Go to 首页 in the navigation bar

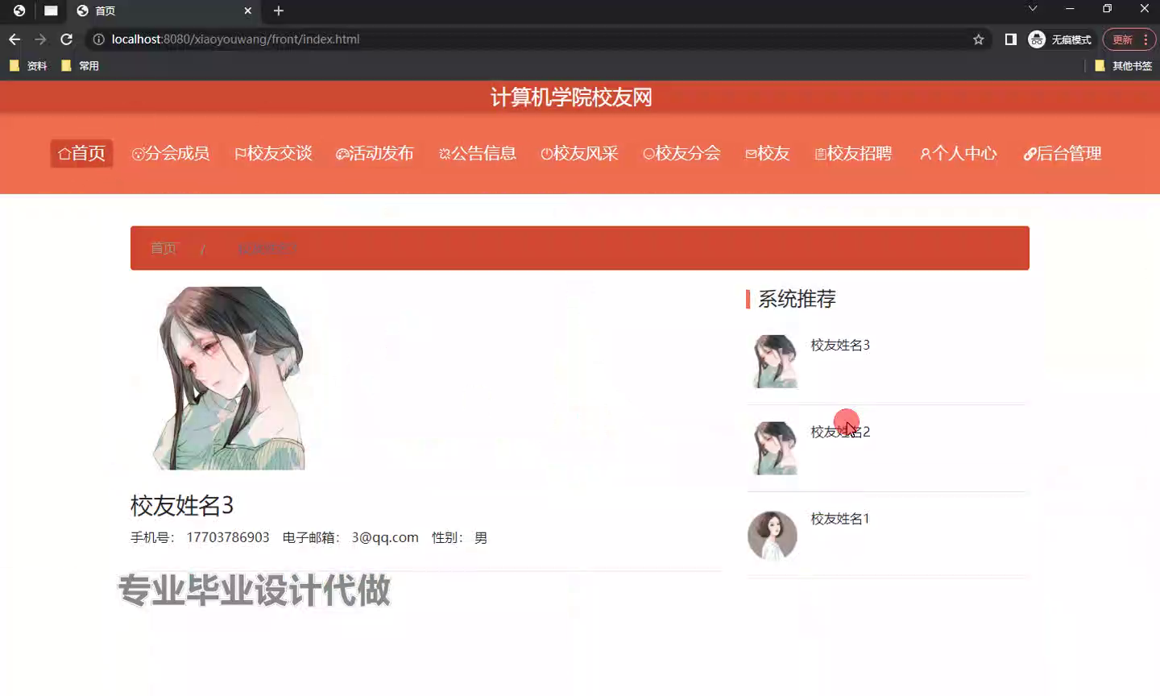click(x=81, y=153)
